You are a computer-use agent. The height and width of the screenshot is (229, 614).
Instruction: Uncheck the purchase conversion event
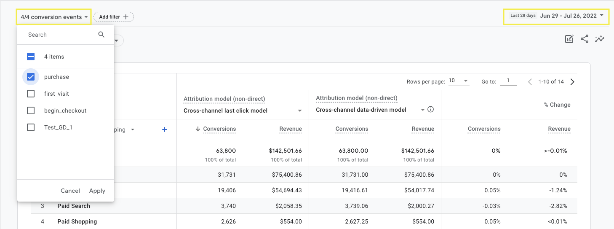(x=31, y=77)
